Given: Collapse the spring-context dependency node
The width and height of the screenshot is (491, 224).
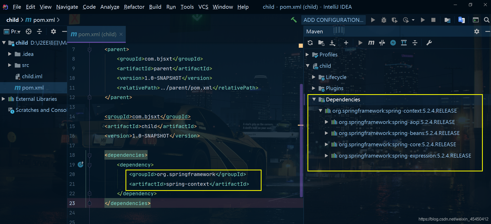Looking at the screenshot, I should [320, 111].
